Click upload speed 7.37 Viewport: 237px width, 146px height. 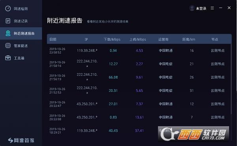(139, 104)
